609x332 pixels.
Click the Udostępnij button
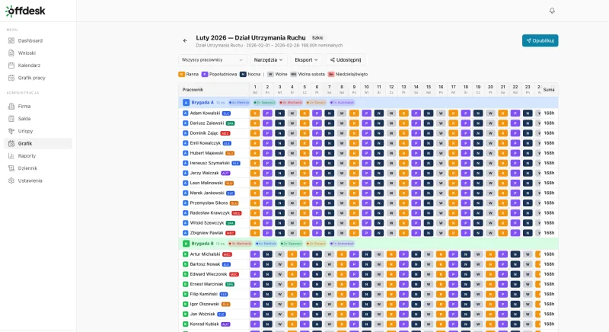346,59
